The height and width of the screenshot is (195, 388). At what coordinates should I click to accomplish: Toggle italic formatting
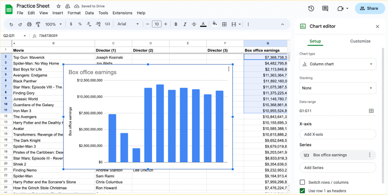185,24
